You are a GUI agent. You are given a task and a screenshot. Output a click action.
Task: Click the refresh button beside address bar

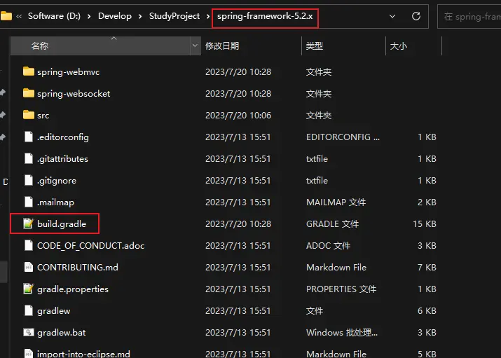416,16
